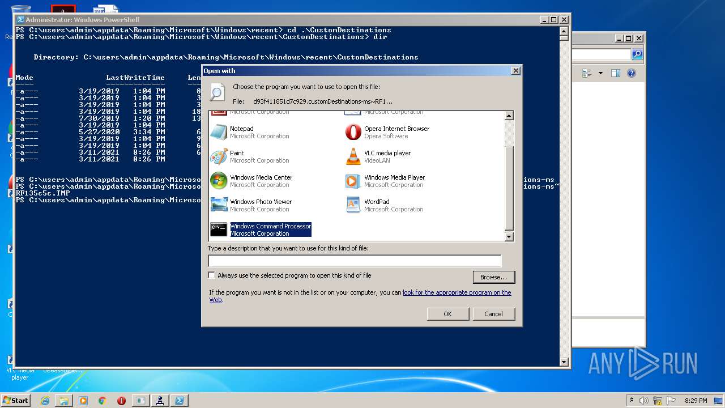
Task: Select Windows Command Processor entry
Action: [x=261, y=229]
